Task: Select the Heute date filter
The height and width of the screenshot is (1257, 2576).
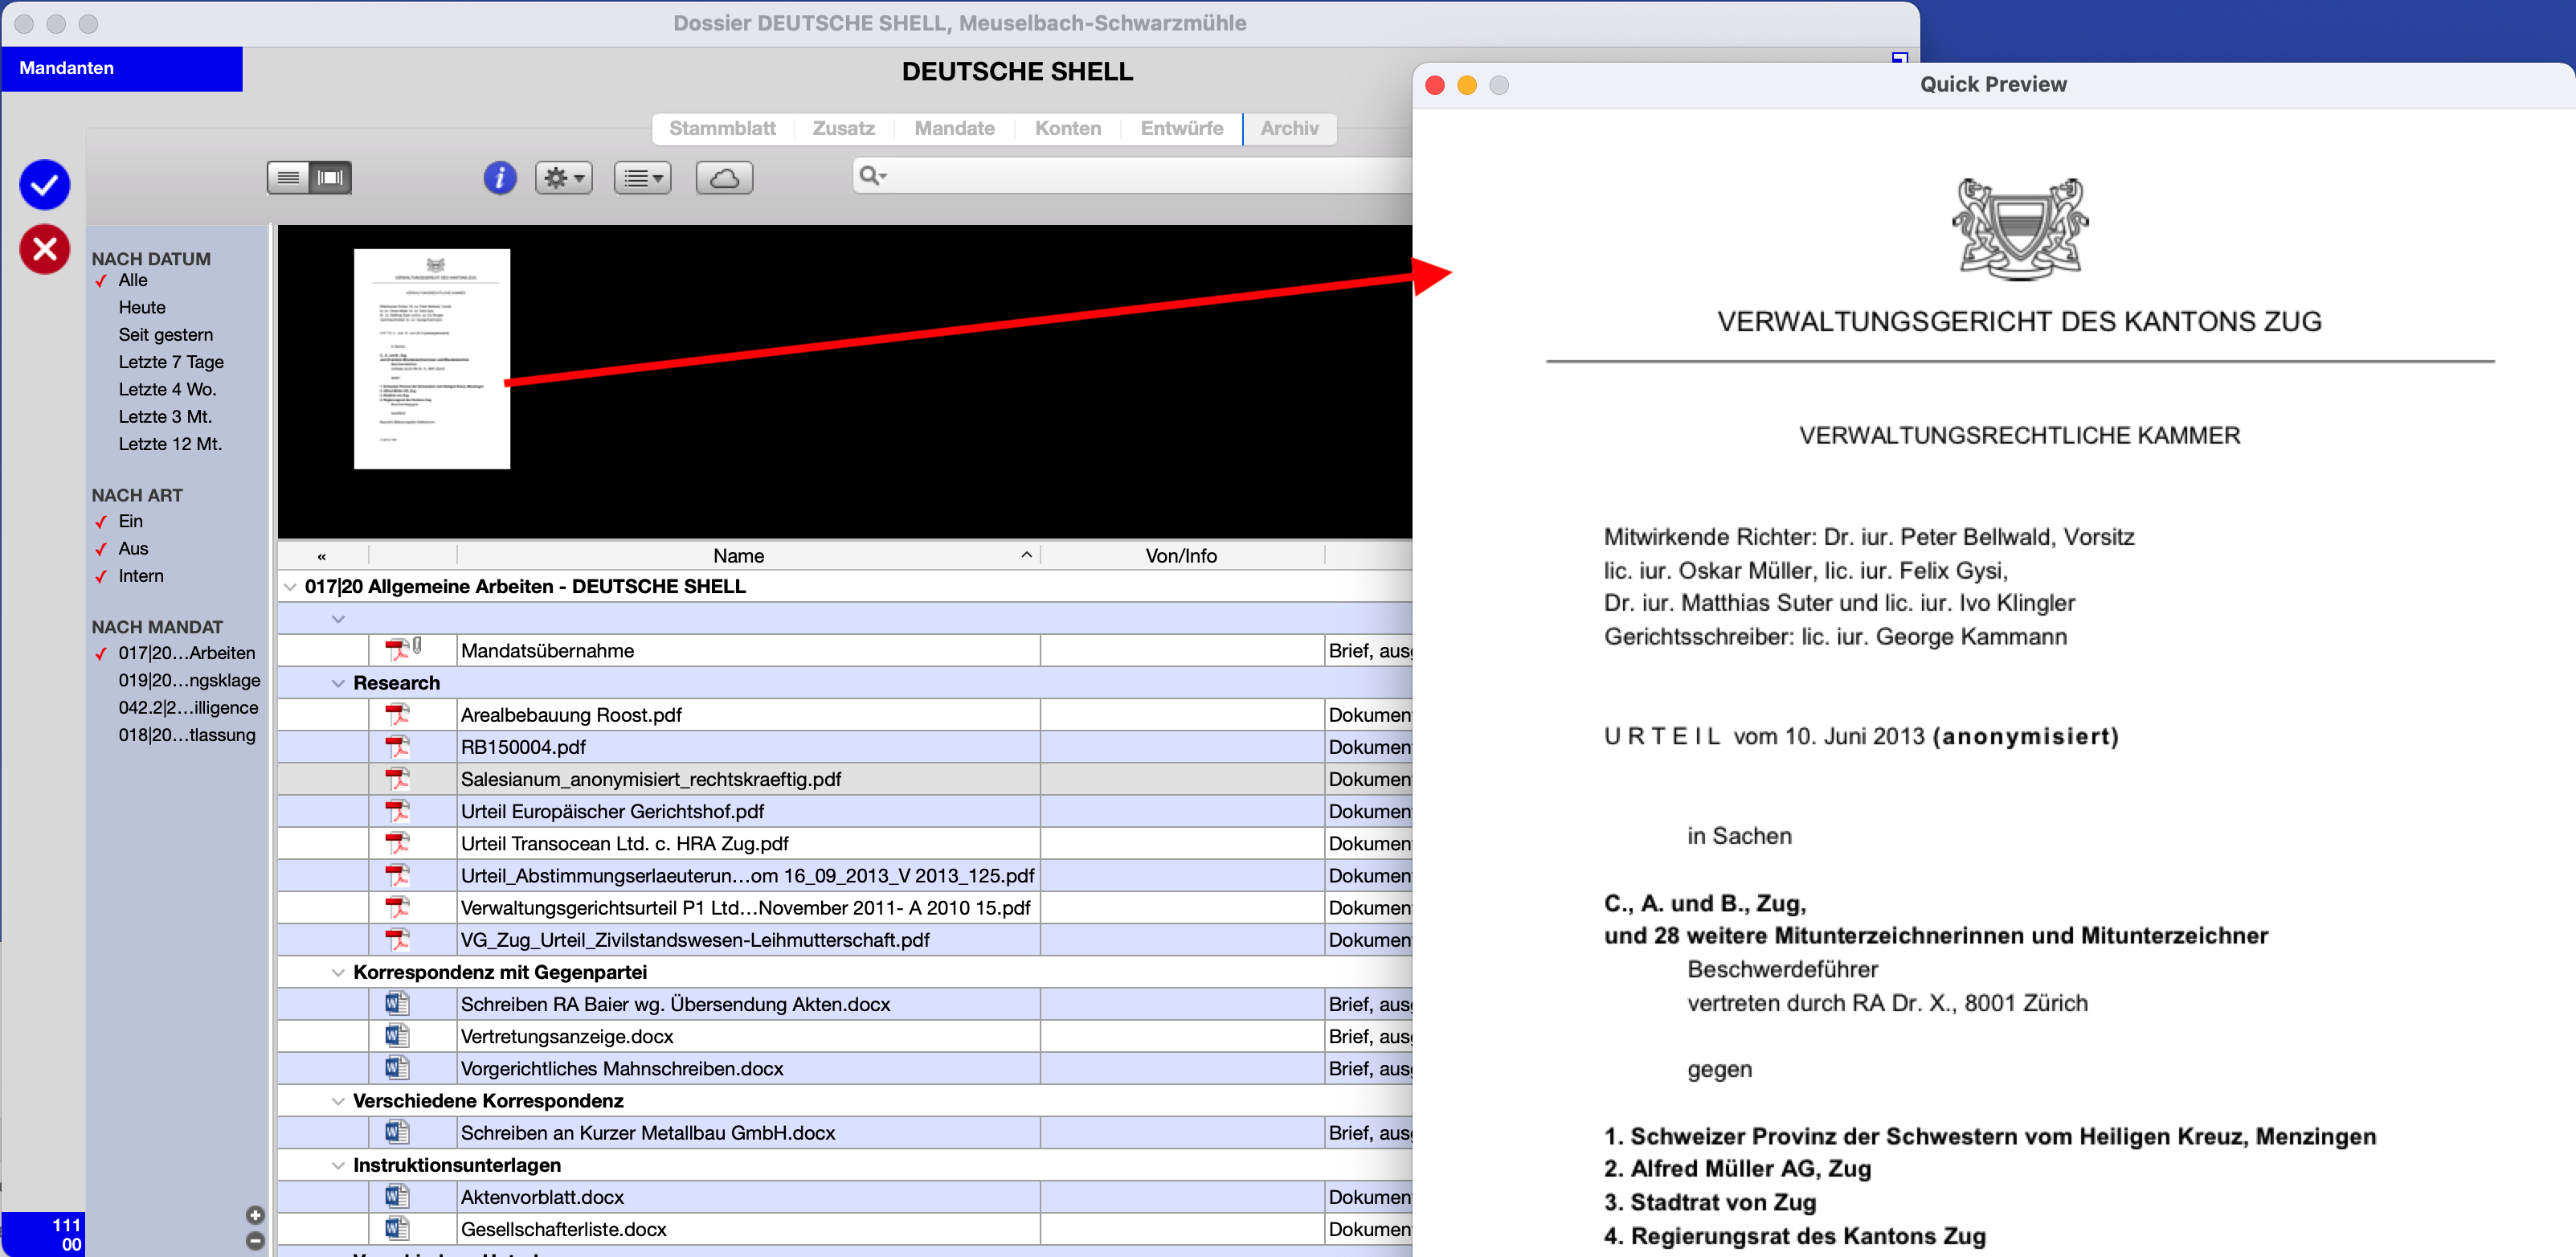Action: tap(142, 307)
